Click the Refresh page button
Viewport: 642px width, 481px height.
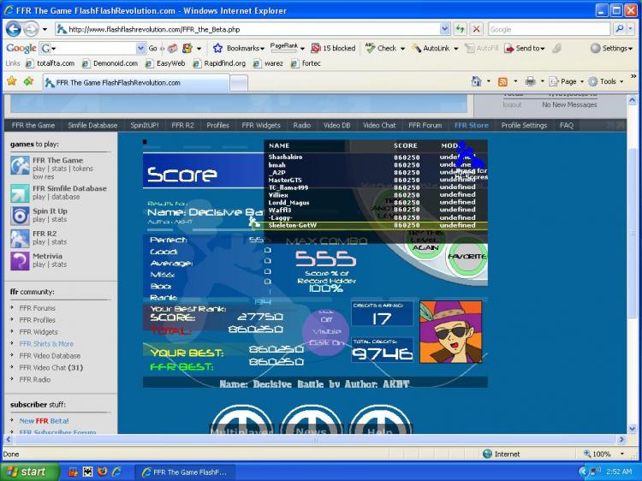(461, 29)
